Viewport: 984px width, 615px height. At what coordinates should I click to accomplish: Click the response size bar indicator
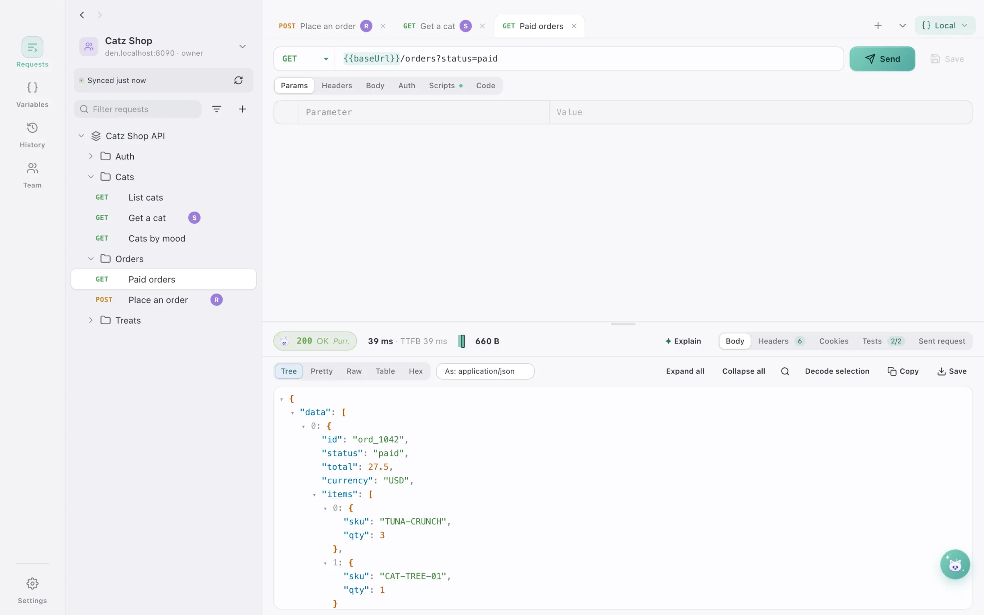pos(462,341)
